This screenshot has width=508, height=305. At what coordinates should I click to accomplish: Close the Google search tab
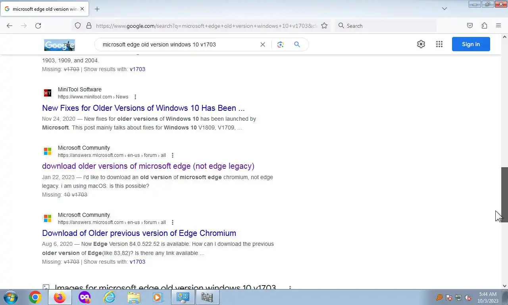point(82,9)
